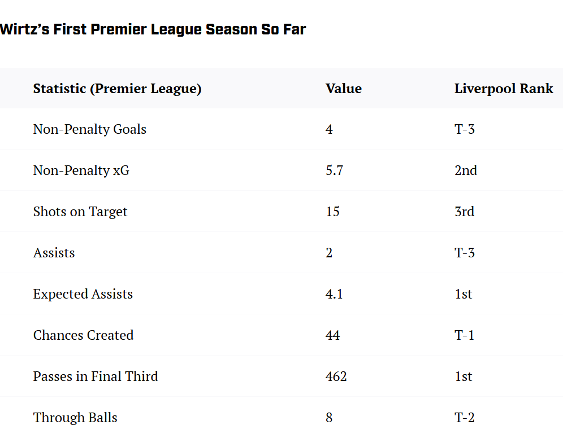This screenshot has width=563, height=434.
Task: Select the "Non-Penalty xG" row label
Action: [x=81, y=170]
